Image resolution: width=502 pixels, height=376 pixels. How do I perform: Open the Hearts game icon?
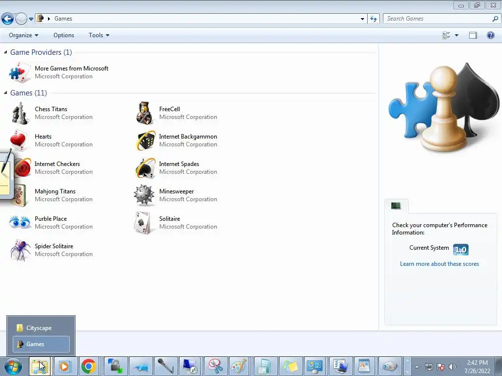pyautogui.click(x=19, y=141)
